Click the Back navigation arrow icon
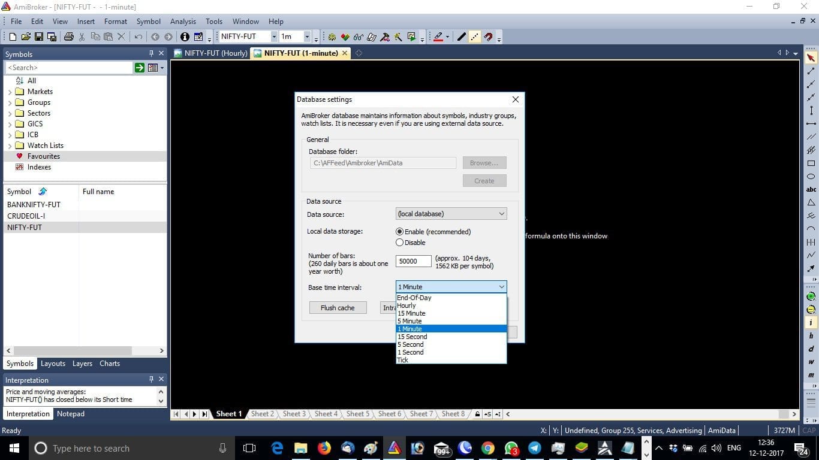Viewport: 819px width, 460px height. (155, 37)
